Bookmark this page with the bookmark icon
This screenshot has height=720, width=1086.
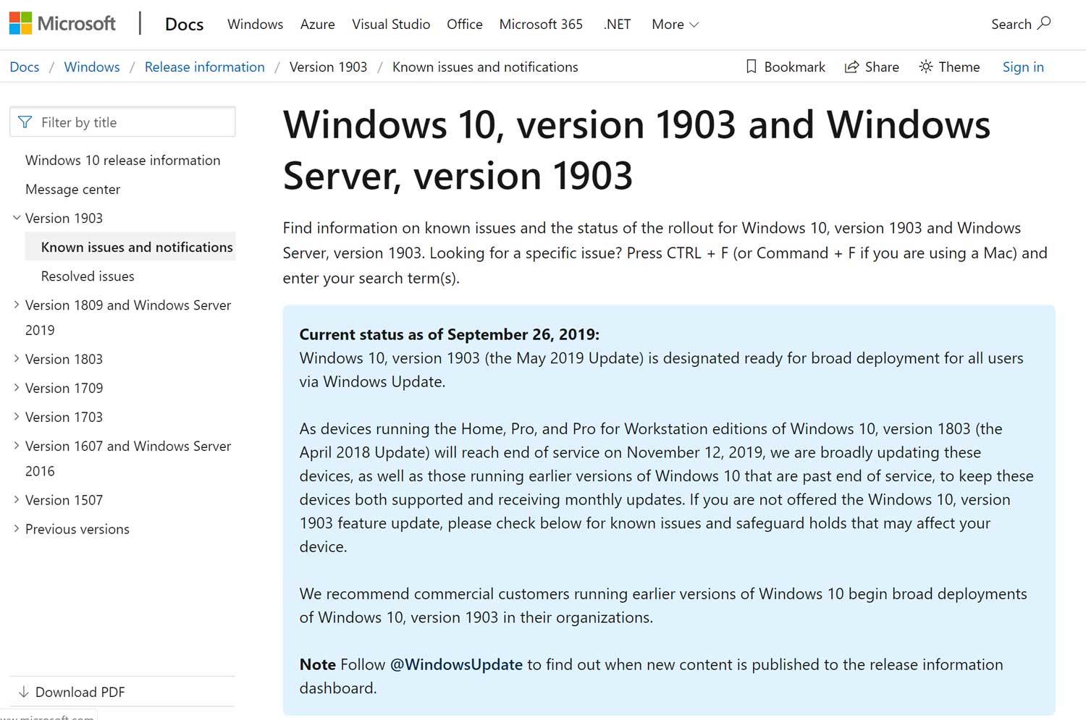coord(751,67)
